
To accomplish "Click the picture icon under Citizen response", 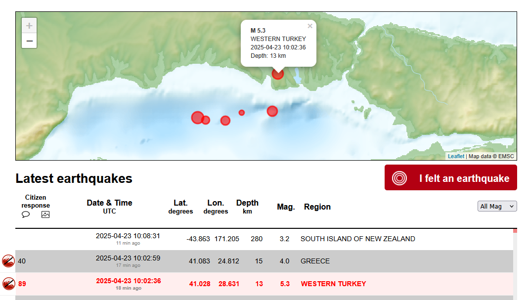I will click(45, 214).
